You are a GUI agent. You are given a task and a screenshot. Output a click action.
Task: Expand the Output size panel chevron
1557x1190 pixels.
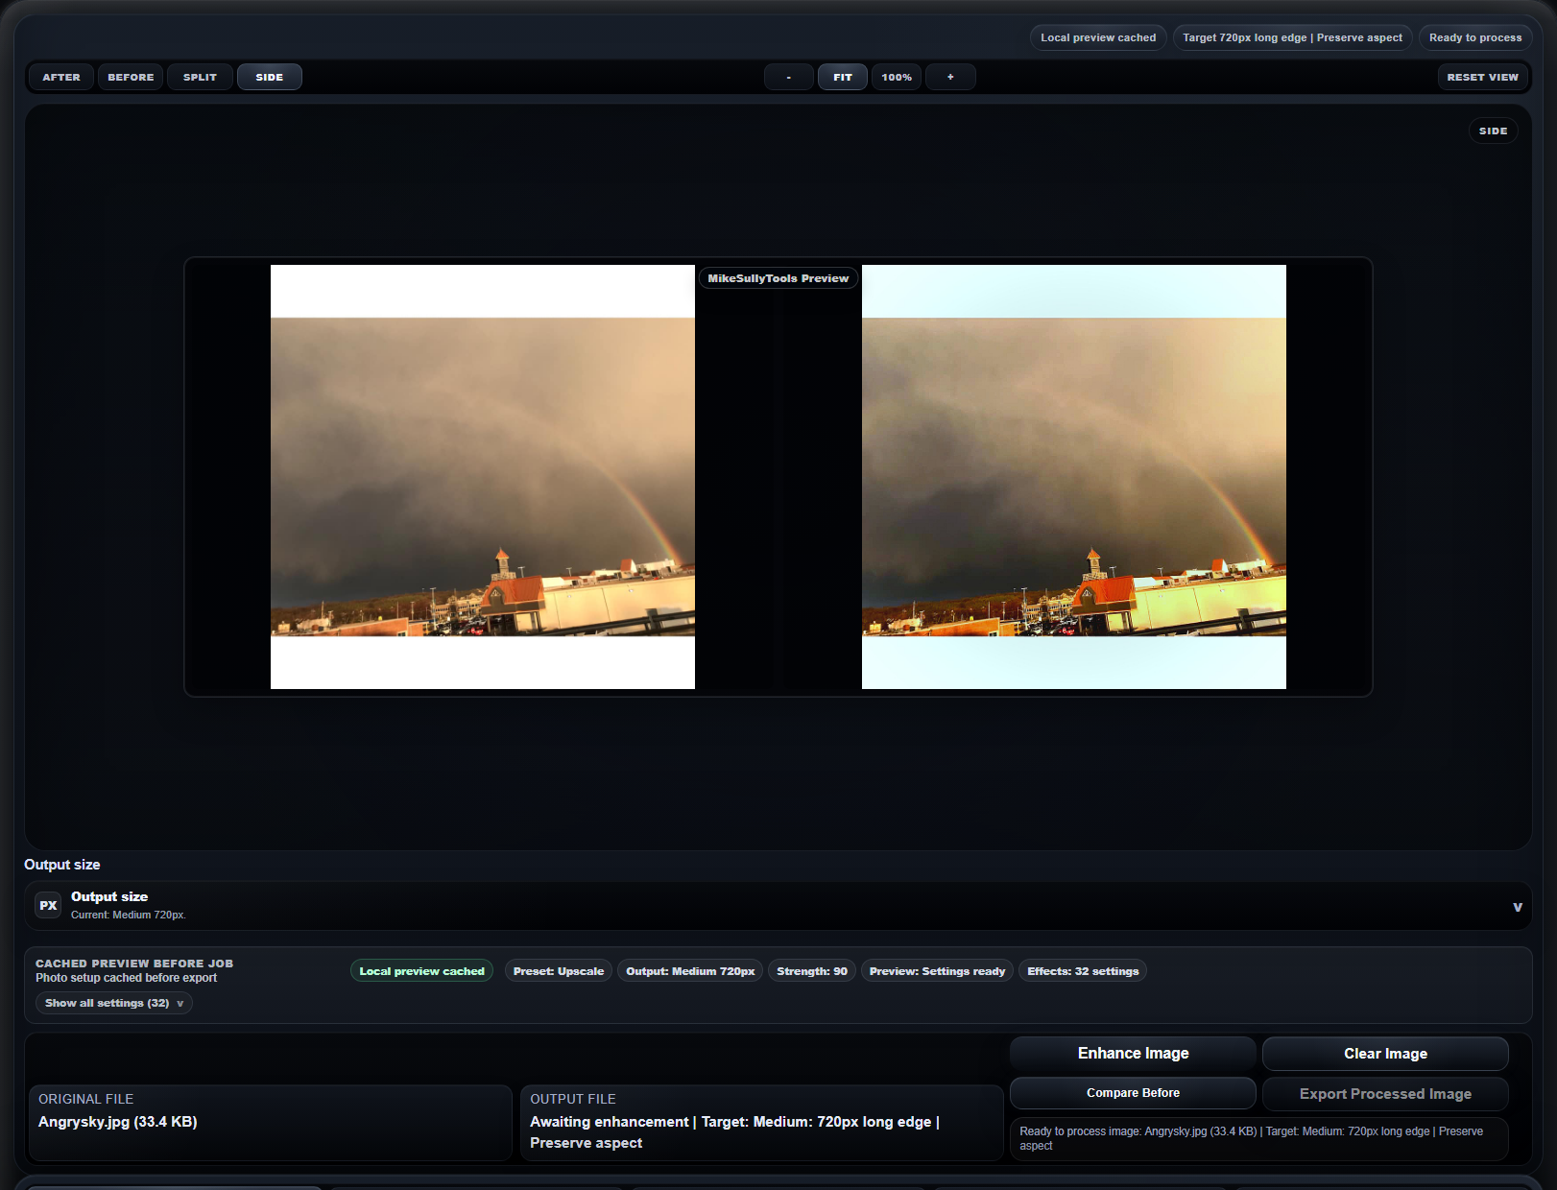pyautogui.click(x=1518, y=907)
